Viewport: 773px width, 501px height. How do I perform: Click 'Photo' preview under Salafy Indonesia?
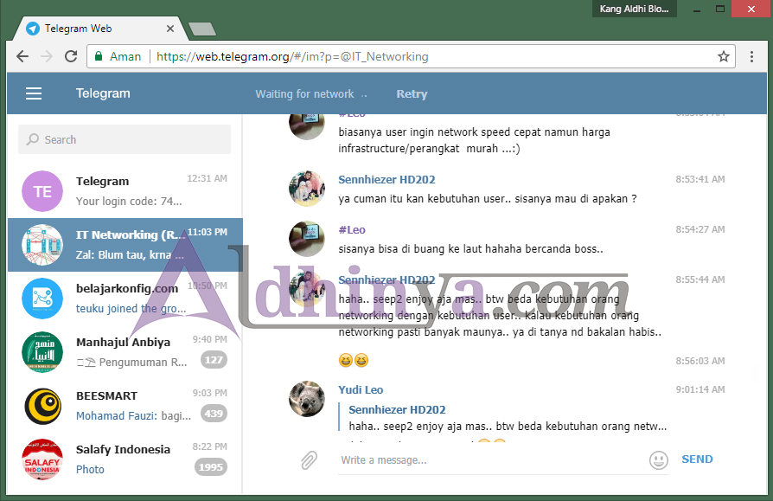tap(90, 470)
